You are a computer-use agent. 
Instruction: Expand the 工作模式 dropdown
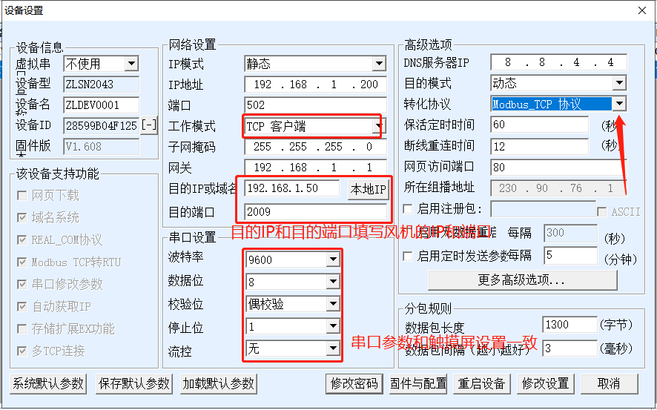tap(377, 127)
